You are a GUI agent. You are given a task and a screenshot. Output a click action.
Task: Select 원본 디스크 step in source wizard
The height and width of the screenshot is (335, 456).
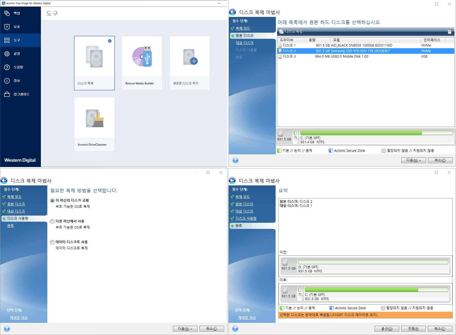245,35
